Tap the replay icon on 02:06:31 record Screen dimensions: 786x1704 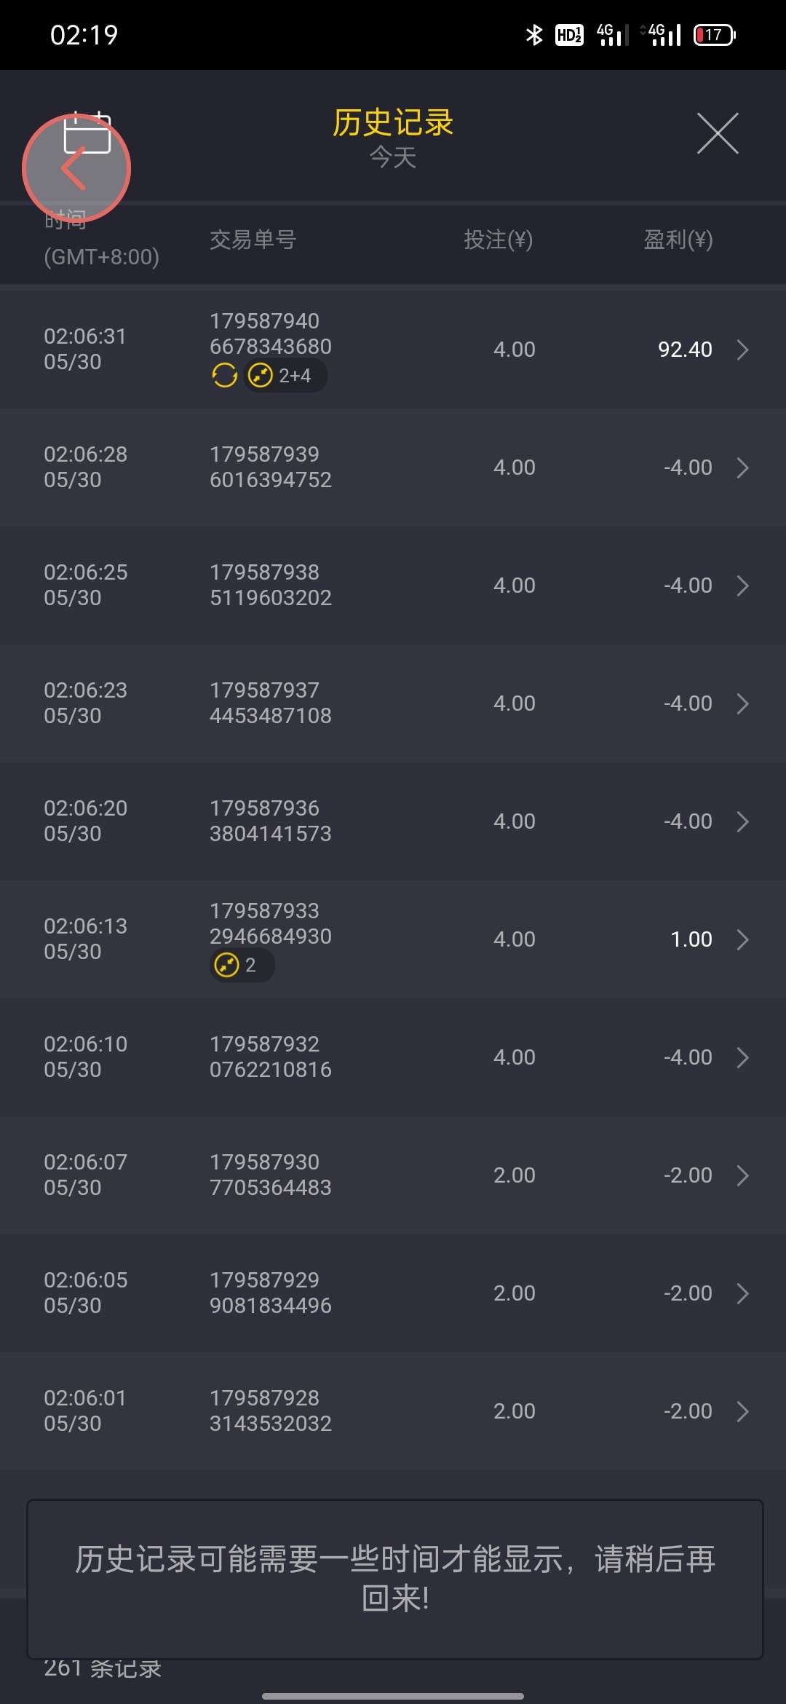(x=224, y=376)
